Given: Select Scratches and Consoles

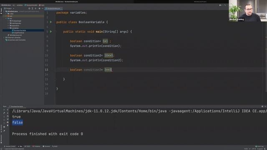Looking at the screenshot, I should [15, 40].
